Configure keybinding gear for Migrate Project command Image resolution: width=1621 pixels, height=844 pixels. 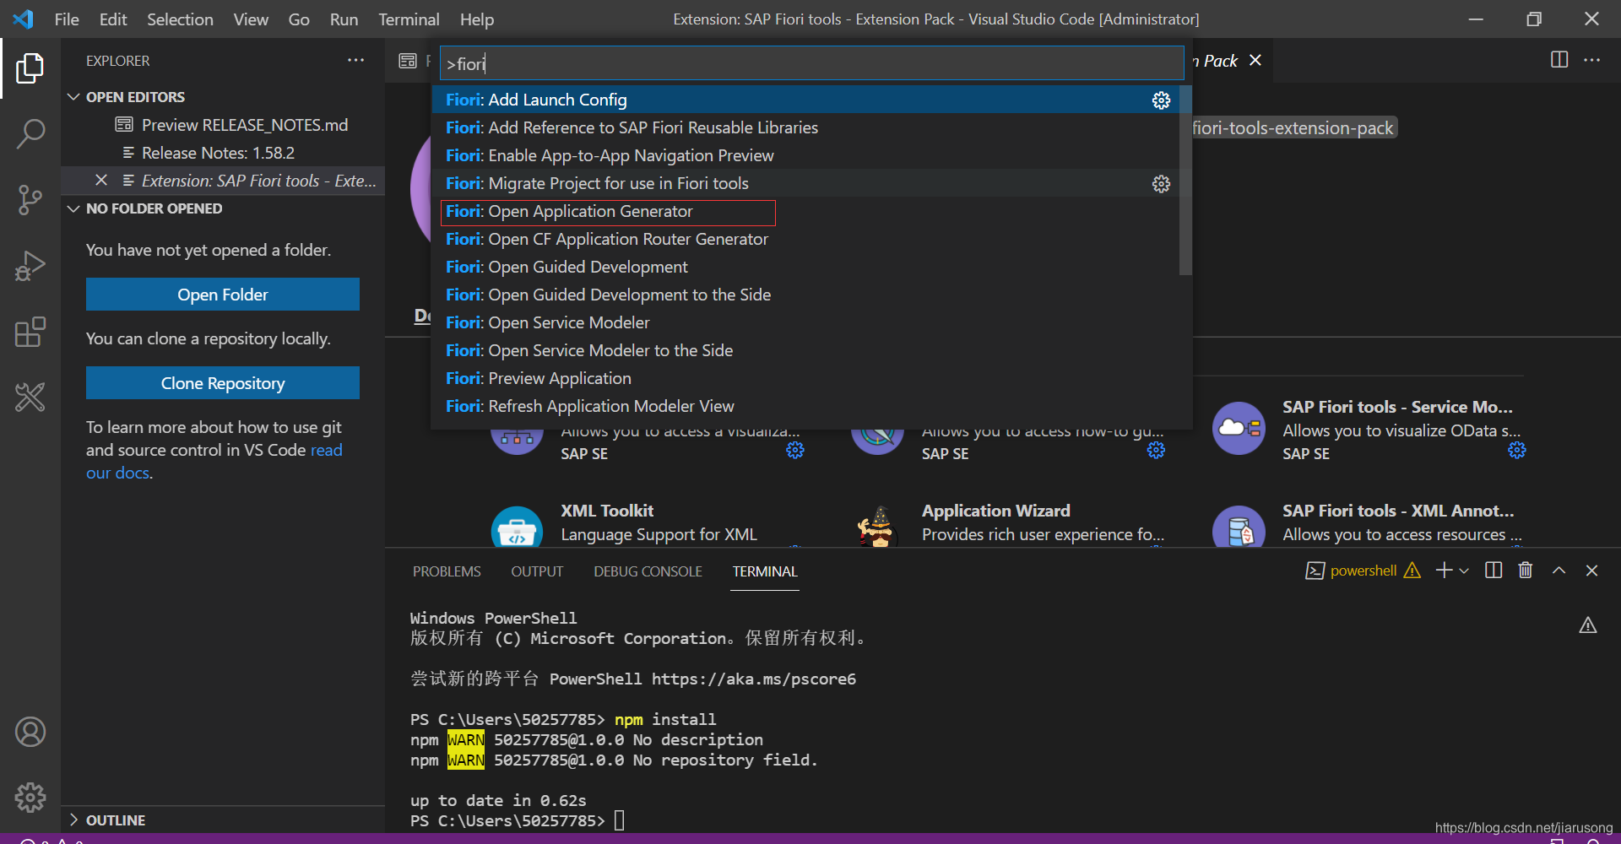pos(1161,184)
